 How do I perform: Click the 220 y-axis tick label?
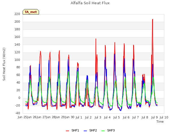(17, 14)
